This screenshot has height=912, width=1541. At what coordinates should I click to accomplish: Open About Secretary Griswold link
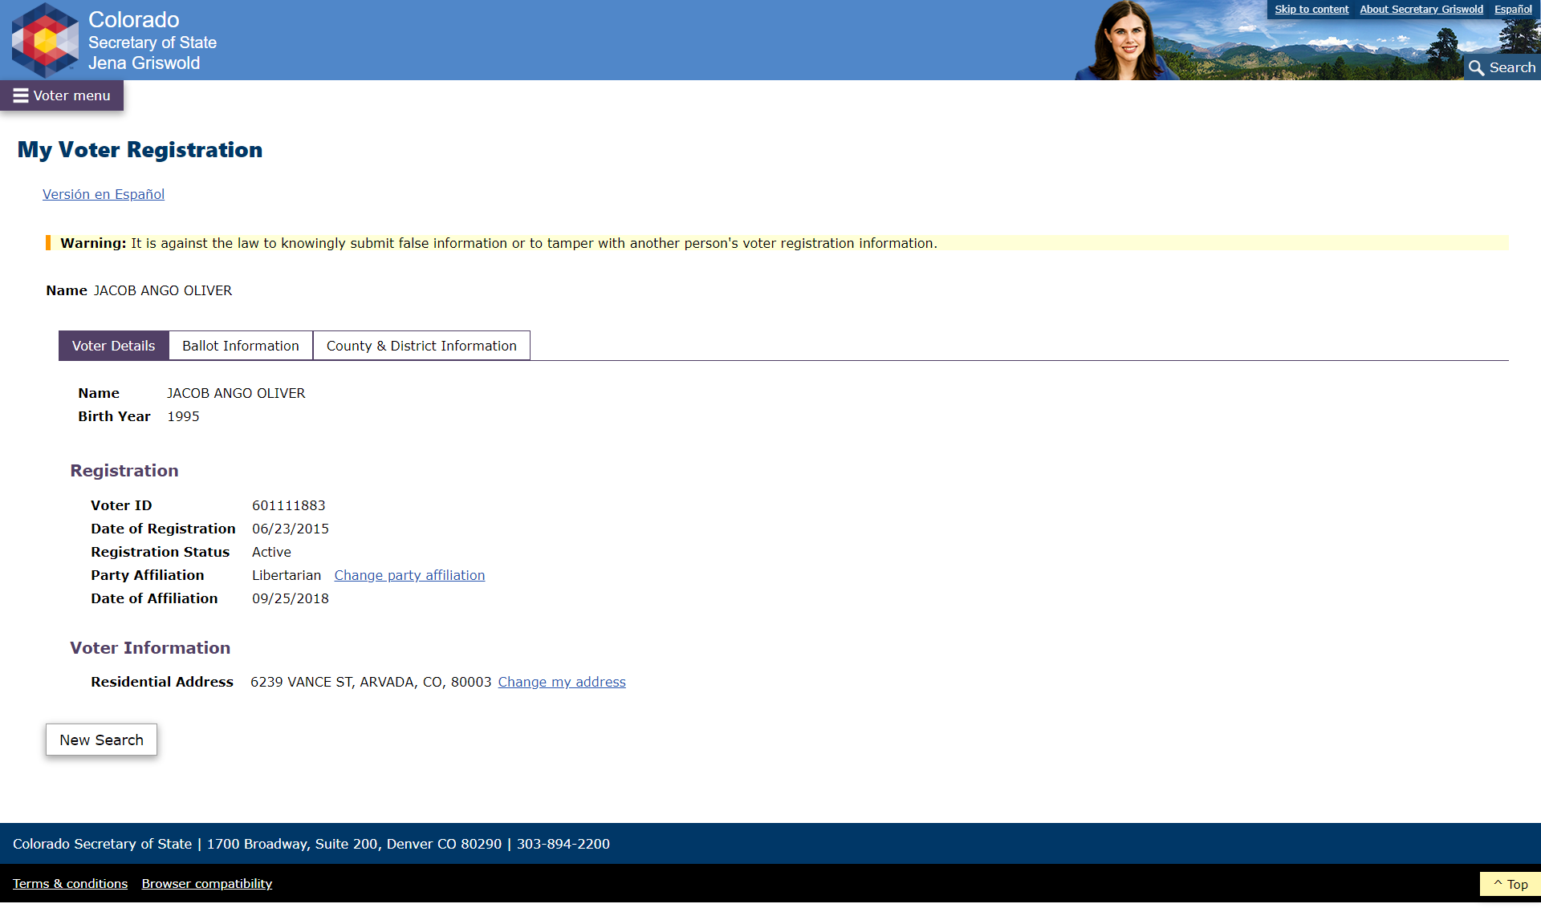click(x=1421, y=10)
